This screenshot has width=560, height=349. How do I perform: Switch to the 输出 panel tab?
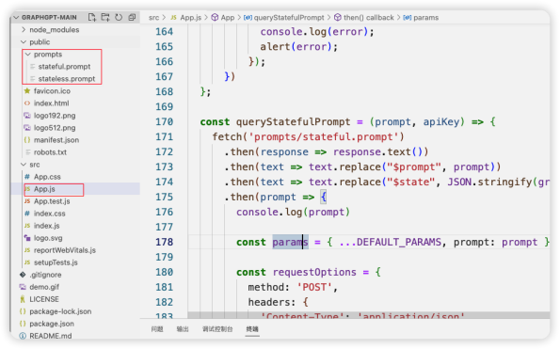183,329
